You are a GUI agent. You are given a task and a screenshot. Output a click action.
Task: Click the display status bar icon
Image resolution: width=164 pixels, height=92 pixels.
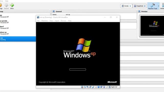[98, 87]
